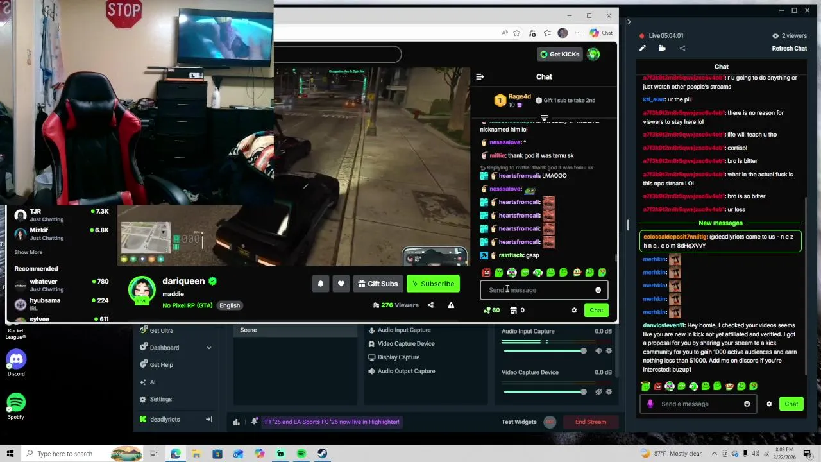Open the dariqueen channel avatar
The image size is (821, 462).
tap(142, 291)
